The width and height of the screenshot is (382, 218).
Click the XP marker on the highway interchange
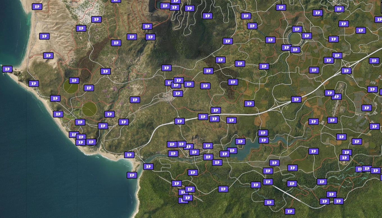pos(296,99)
